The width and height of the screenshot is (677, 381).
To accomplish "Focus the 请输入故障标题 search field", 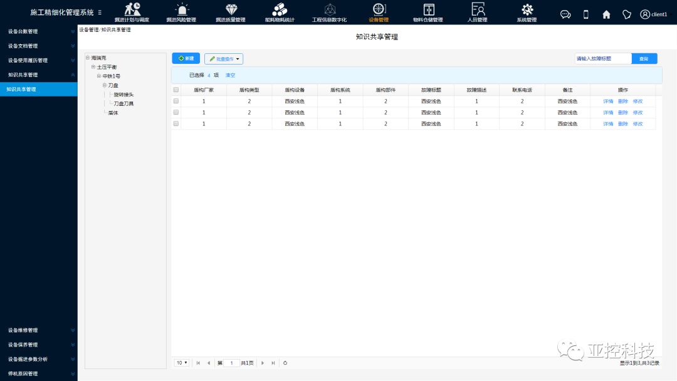I will tap(603, 59).
